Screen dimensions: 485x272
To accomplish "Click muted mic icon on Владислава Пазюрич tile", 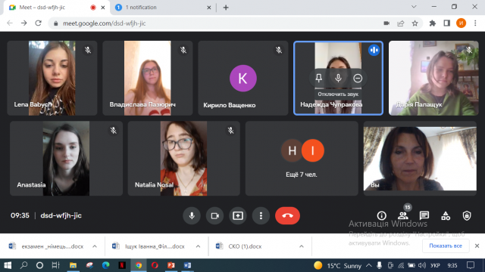I will 183,50.
